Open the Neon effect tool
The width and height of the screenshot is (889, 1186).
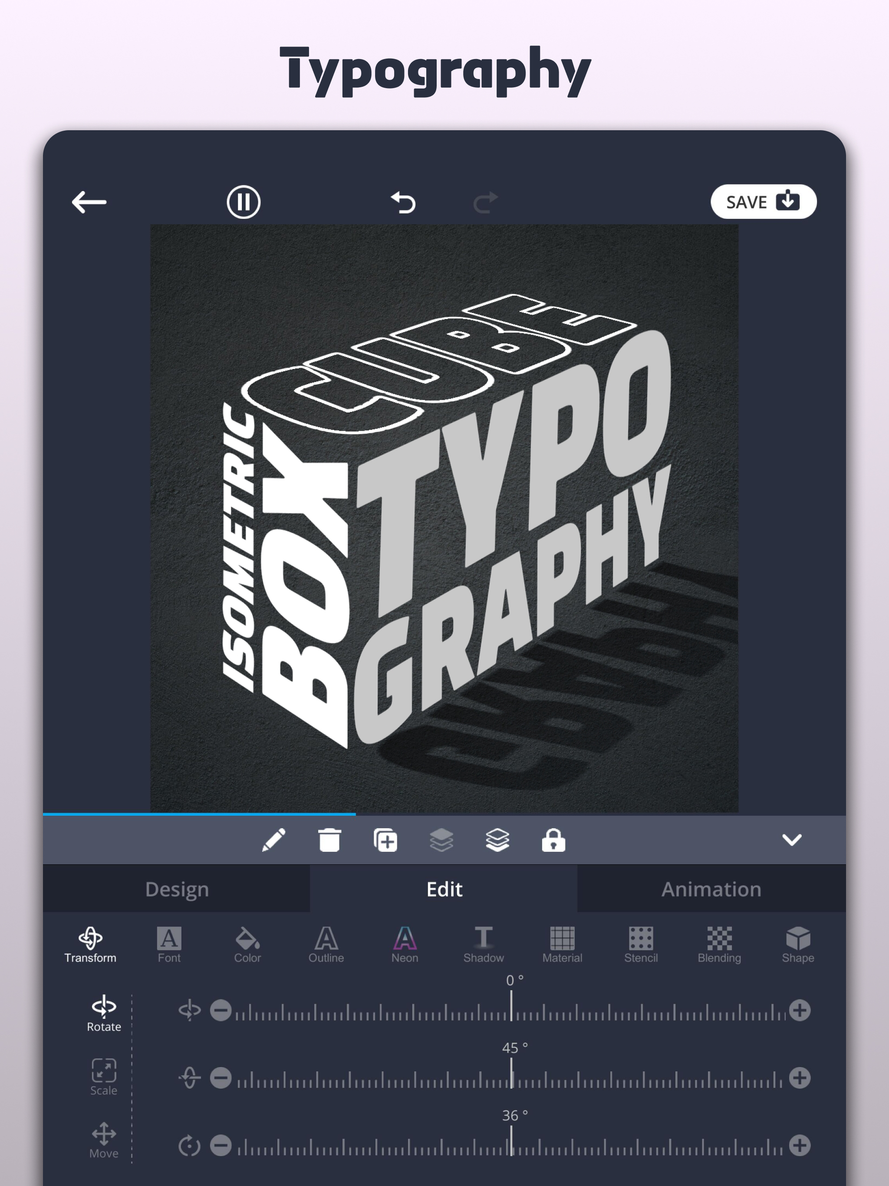tap(404, 944)
